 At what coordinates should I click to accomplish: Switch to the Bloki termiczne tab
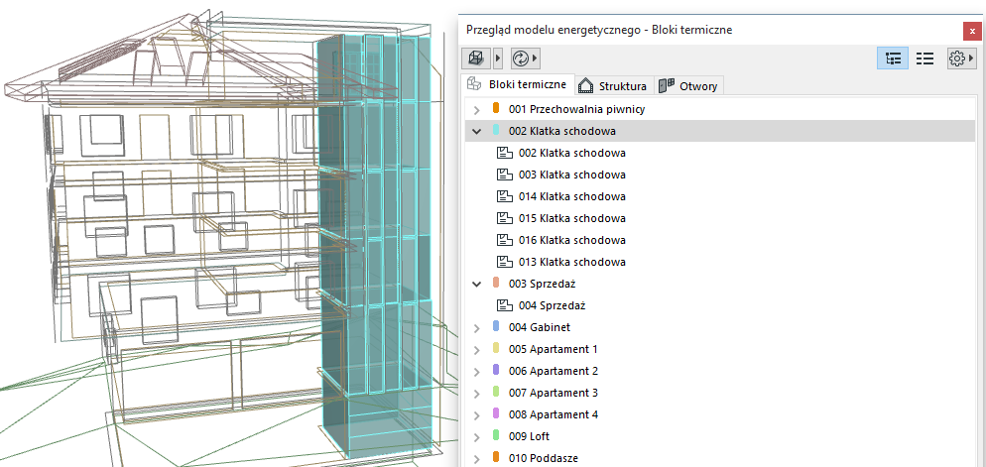(520, 84)
